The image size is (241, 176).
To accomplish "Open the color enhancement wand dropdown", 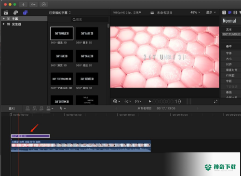I will pos(128,101).
